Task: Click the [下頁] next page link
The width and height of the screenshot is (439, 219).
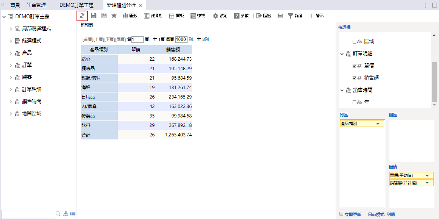Action: (109, 39)
